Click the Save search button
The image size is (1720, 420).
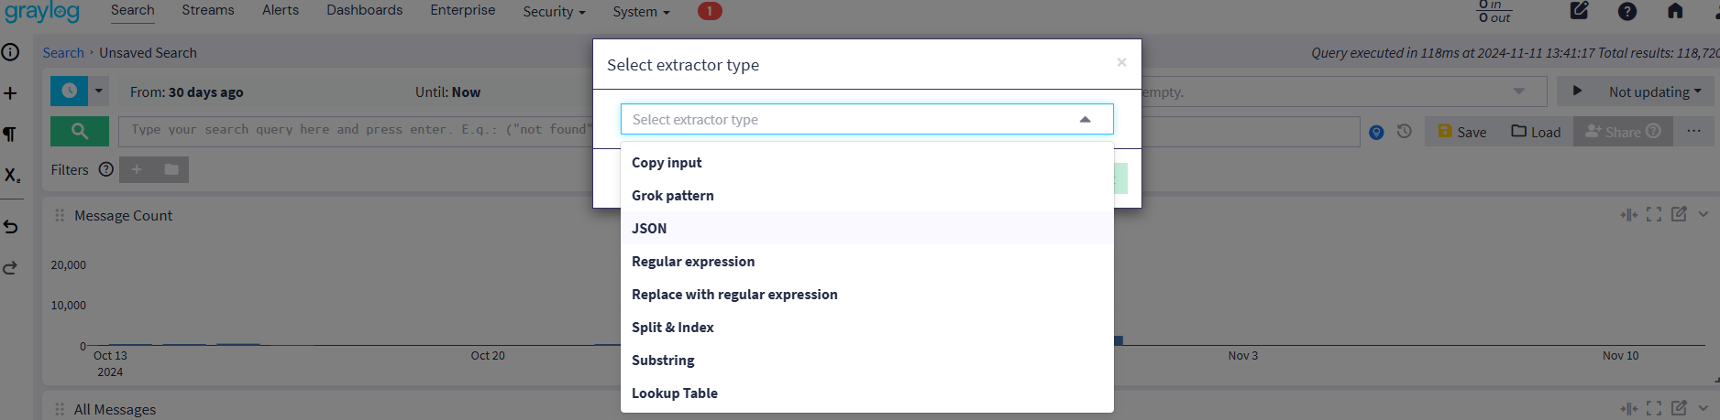point(1462,132)
